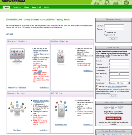Click the Remote Access network illustration

[x=17, y=108]
